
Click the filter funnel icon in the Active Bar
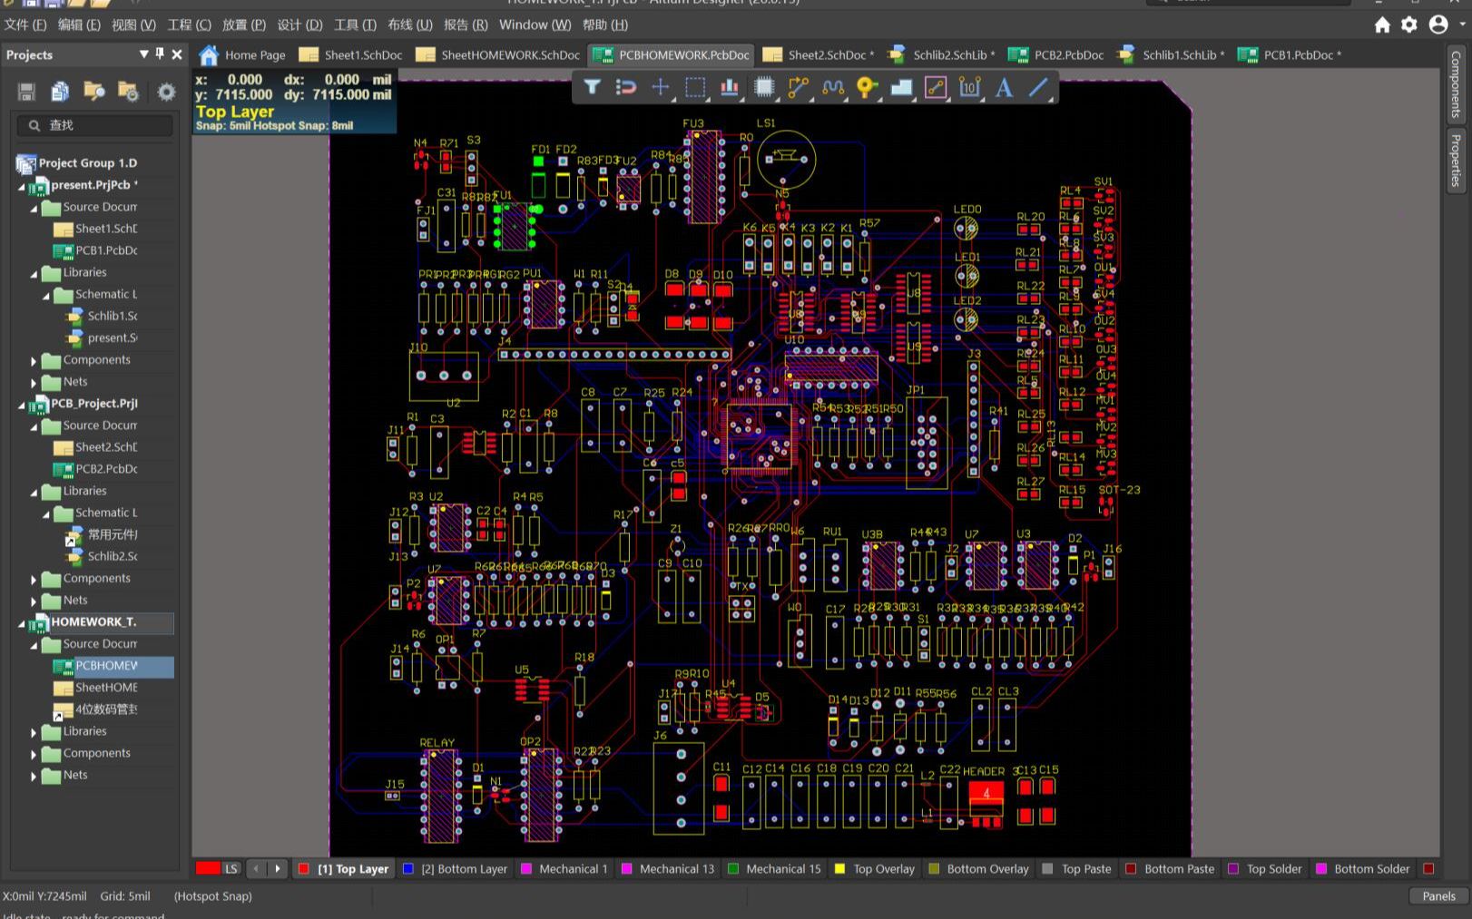tap(593, 88)
